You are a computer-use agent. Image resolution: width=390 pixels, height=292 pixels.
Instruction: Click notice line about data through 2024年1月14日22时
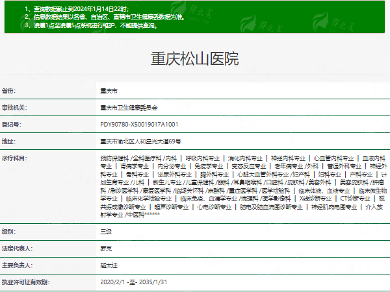[77, 9]
